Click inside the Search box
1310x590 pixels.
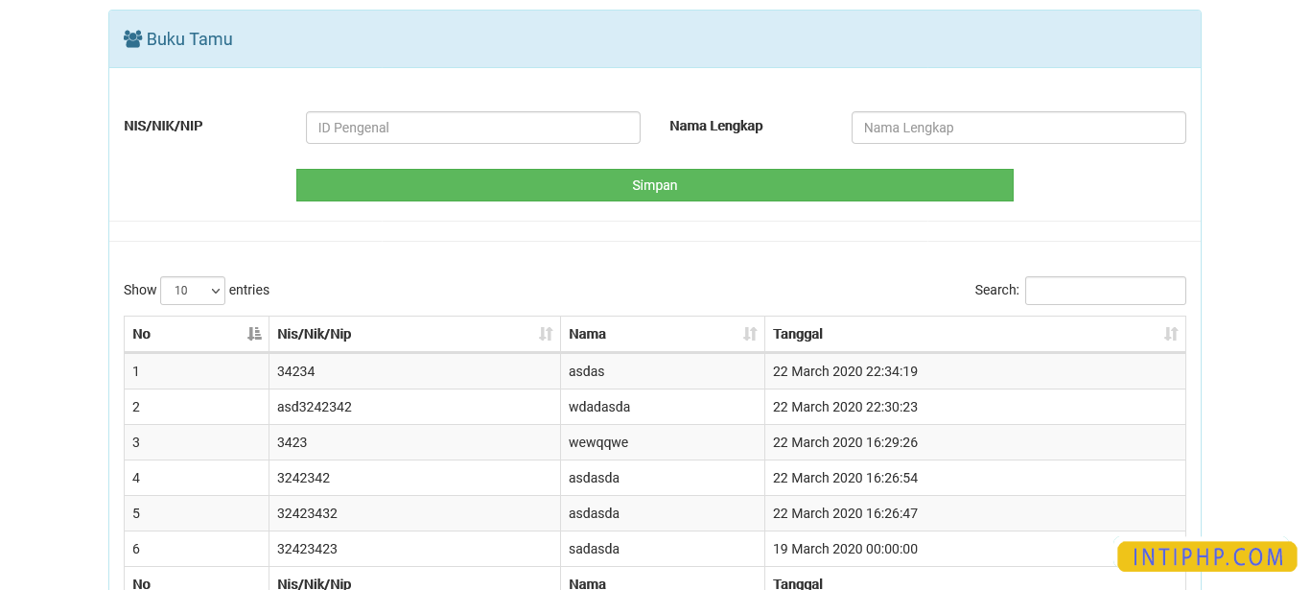tap(1105, 290)
